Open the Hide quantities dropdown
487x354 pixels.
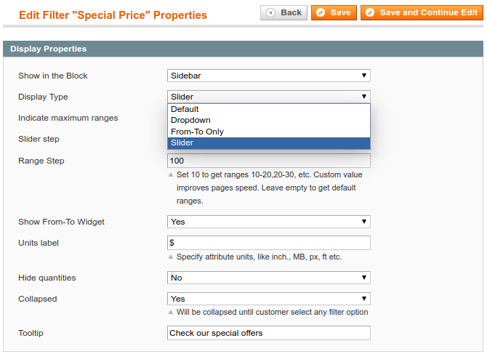pos(268,278)
